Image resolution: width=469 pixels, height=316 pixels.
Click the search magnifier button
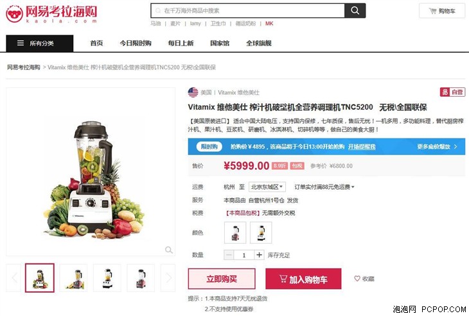(x=355, y=11)
